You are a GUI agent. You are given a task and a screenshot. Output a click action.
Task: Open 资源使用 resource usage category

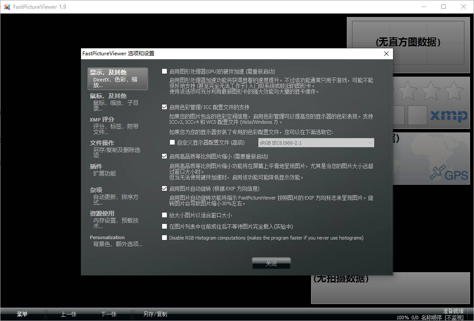tap(118, 220)
